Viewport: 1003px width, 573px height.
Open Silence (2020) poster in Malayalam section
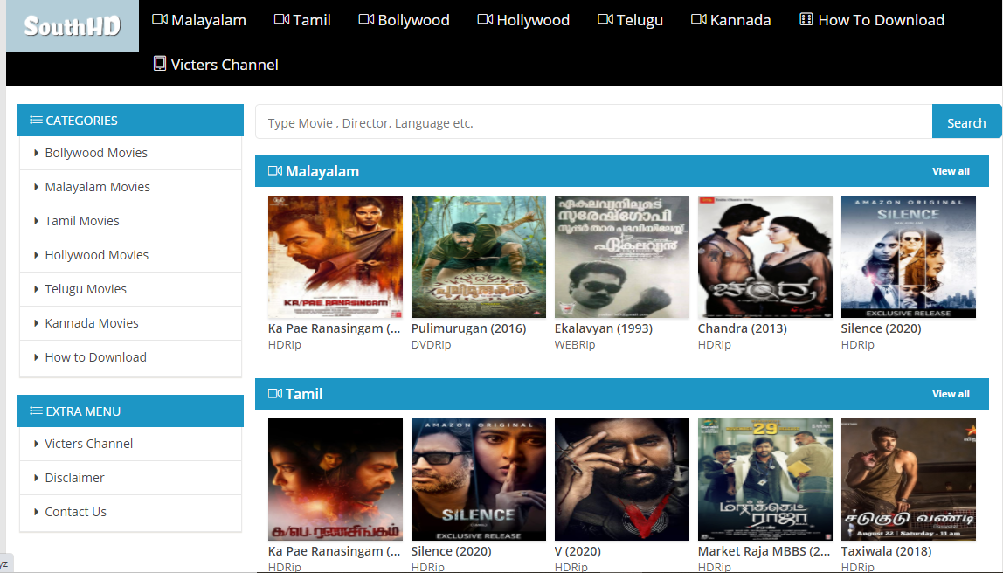[x=909, y=257]
